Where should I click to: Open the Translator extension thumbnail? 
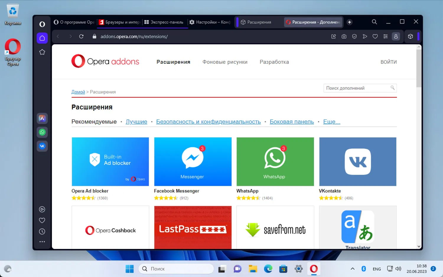(x=358, y=227)
